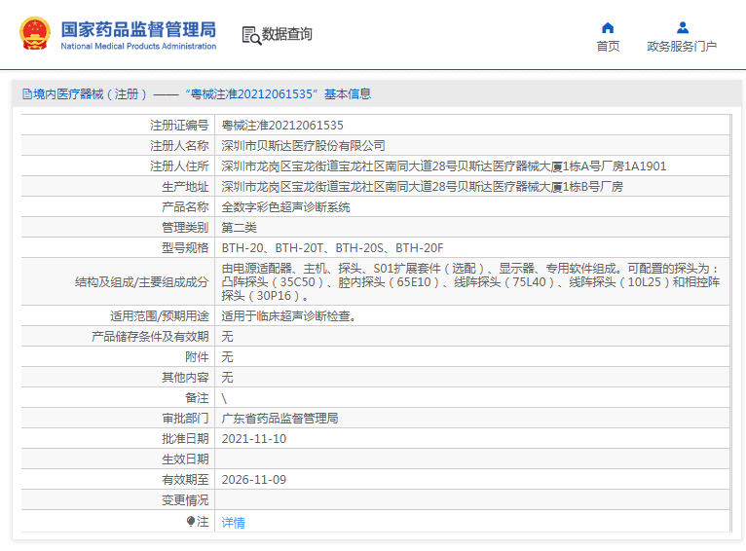Image resolution: width=746 pixels, height=551 pixels.
Task: Select product name 全数字彩色超声诊断系统
Action: tap(285, 206)
